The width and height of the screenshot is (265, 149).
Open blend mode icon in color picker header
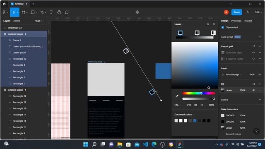point(208,24)
